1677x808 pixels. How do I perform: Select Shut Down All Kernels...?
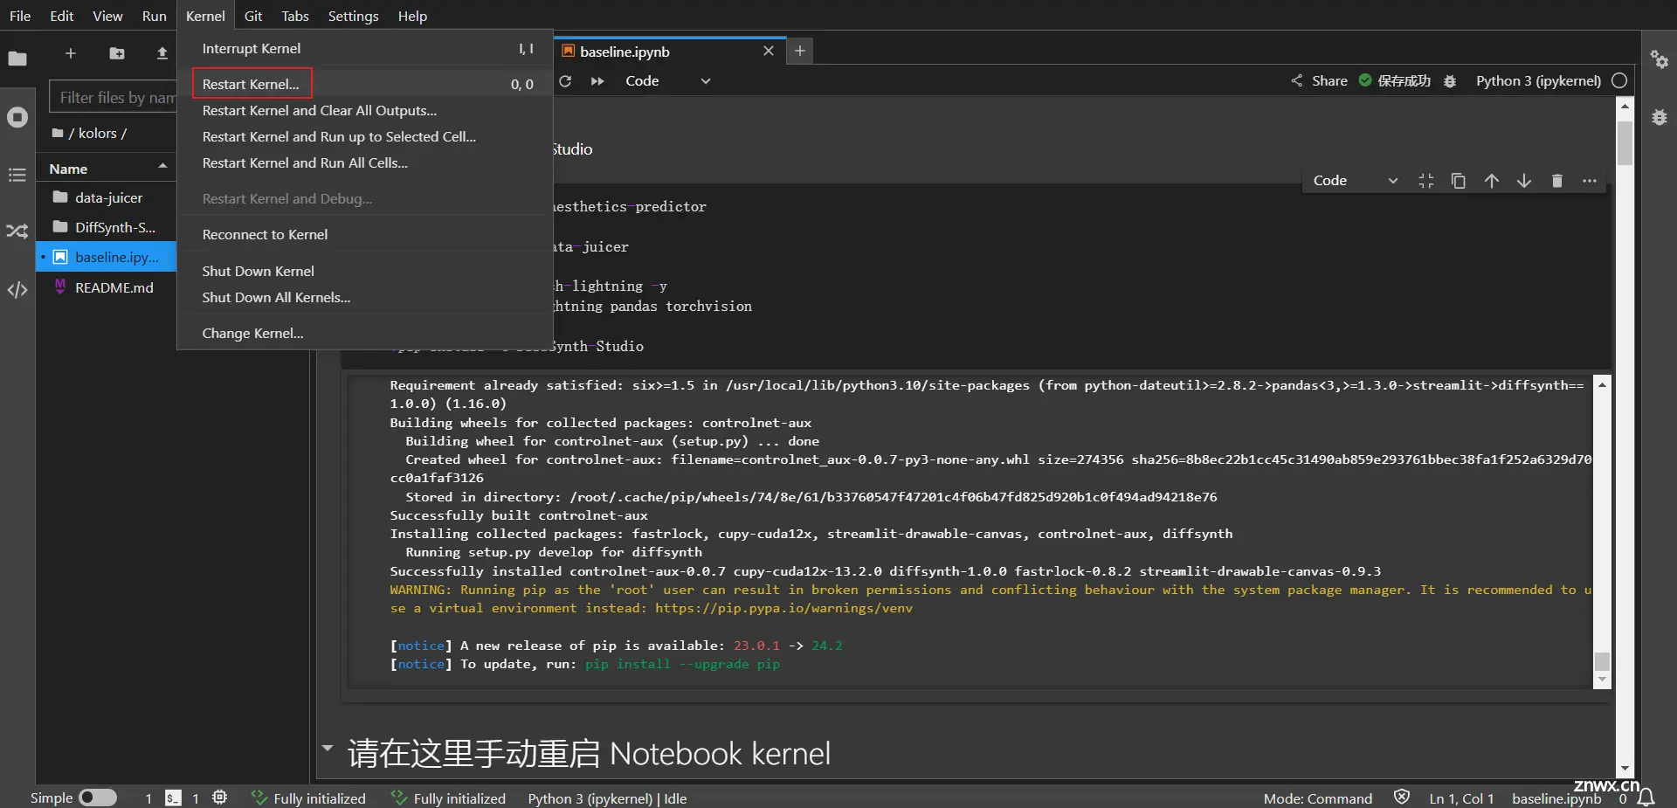(x=365, y=297)
